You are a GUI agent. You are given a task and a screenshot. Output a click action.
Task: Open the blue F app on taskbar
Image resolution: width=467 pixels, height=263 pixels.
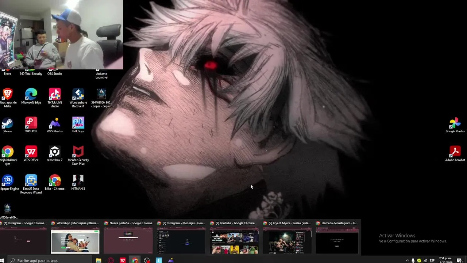(x=159, y=260)
